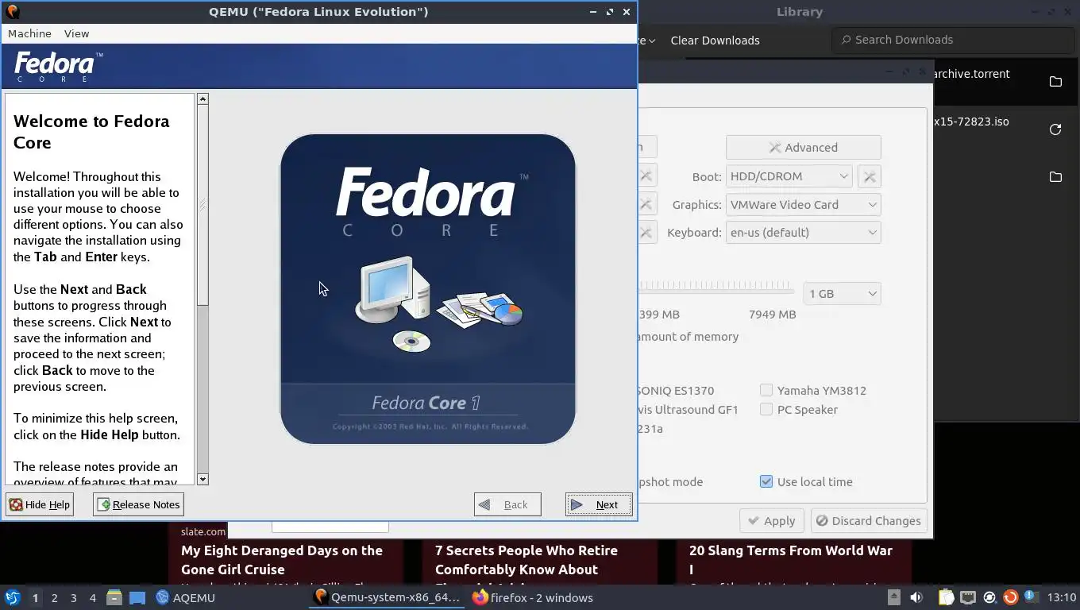Image resolution: width=1080 pixels, height=610 pixels.
Task: Click the Fedora Core 1 splash image
Action: (x=428, y=289)
